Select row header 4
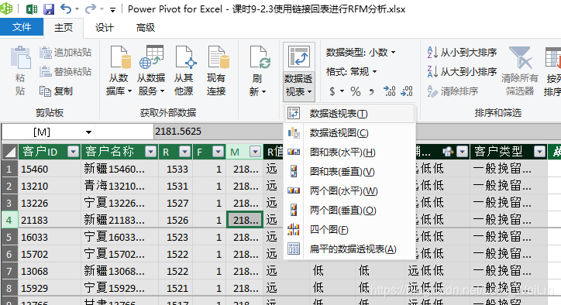 click(x=9, y=220)
